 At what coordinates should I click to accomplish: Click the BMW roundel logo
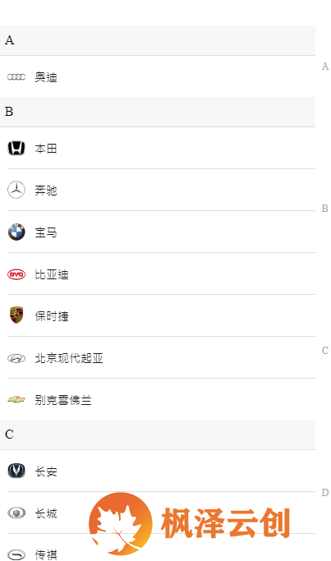(16, 232)
